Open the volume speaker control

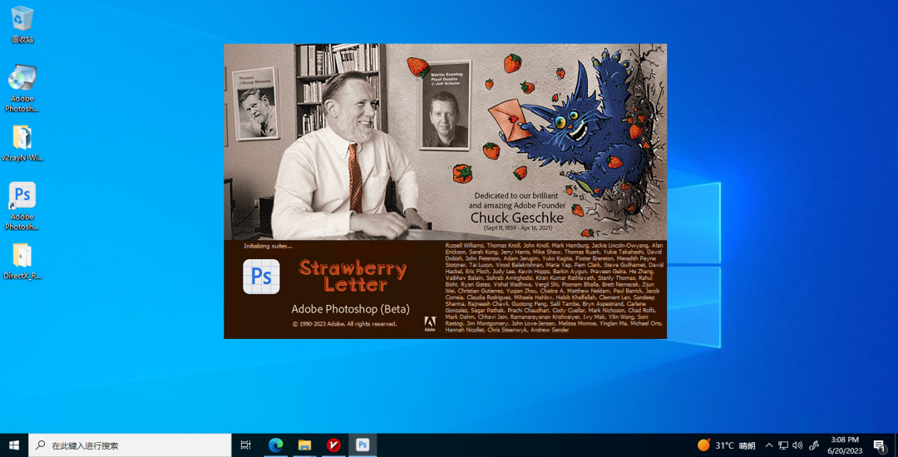(x=797, y=445)
